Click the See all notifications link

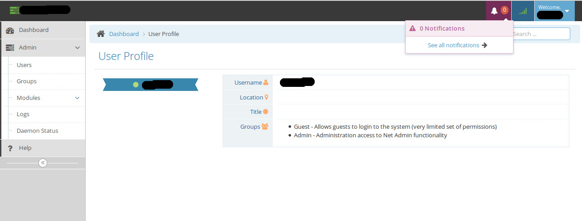pos(453,45)
